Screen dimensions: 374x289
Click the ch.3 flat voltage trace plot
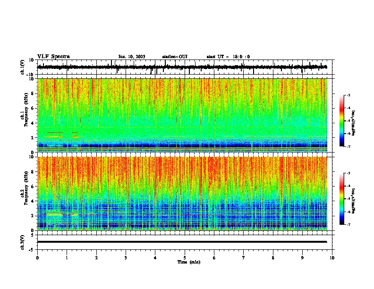coord(186,242)
